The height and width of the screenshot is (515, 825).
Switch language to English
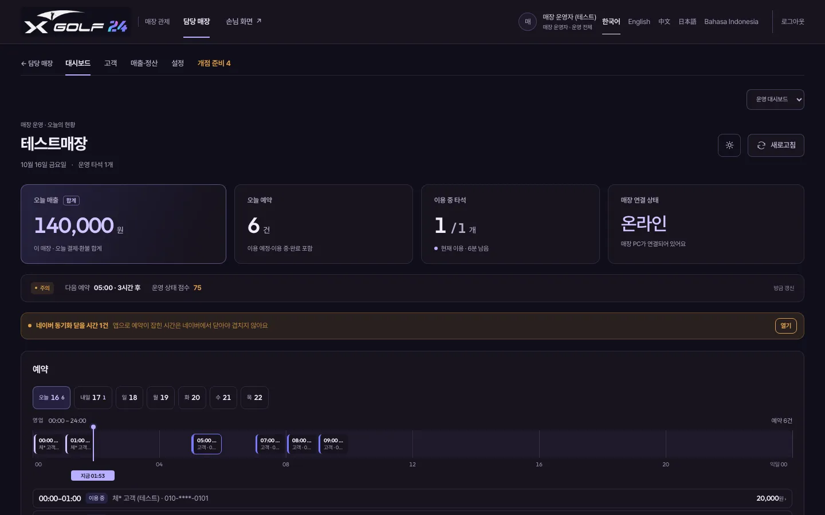[639, 22]
